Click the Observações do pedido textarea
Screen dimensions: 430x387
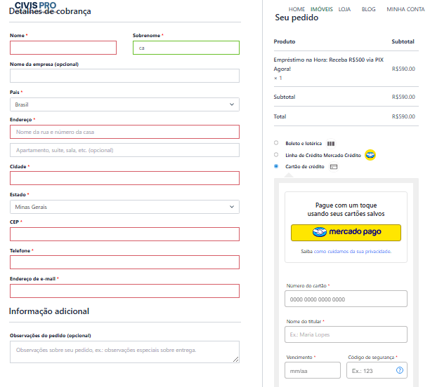tap(124, 351)
